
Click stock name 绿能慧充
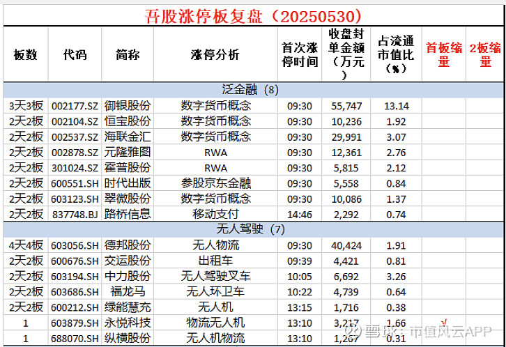click(128, 307)
